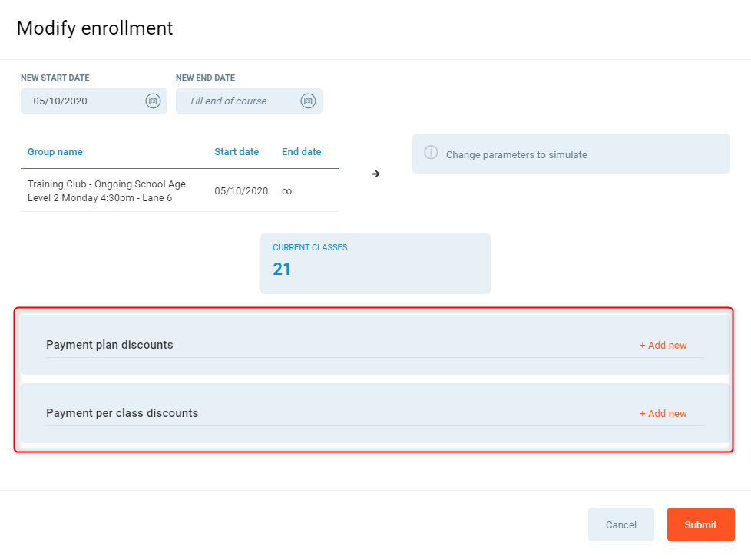Click the New End Date input field

[238, 101]
